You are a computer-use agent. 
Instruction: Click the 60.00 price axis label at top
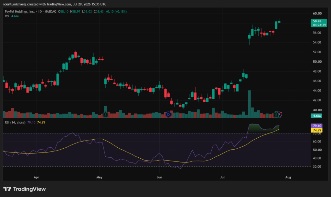click(317, 14)
